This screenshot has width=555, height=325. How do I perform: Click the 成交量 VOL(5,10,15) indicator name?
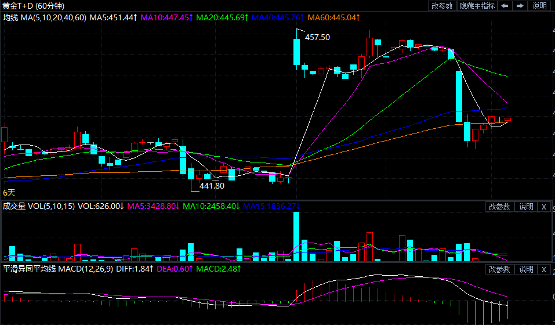[x=38, y=206]
